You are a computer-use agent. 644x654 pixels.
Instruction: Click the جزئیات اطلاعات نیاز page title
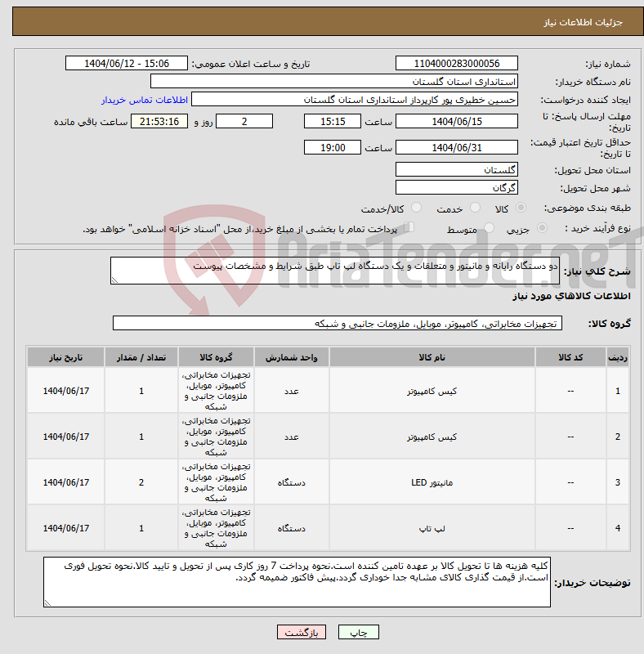click(x=583, y=22)
